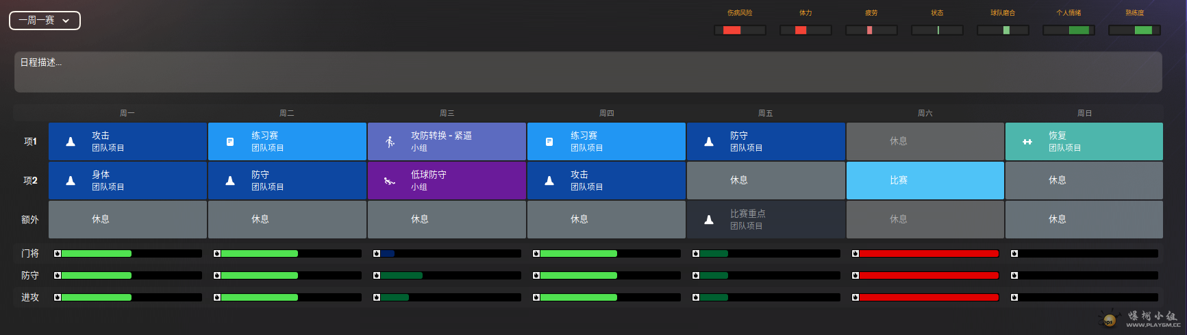The image size is (1187, 335).
Task: Click the cone icon on Monday 身体 session
Action: click(71, 181)
